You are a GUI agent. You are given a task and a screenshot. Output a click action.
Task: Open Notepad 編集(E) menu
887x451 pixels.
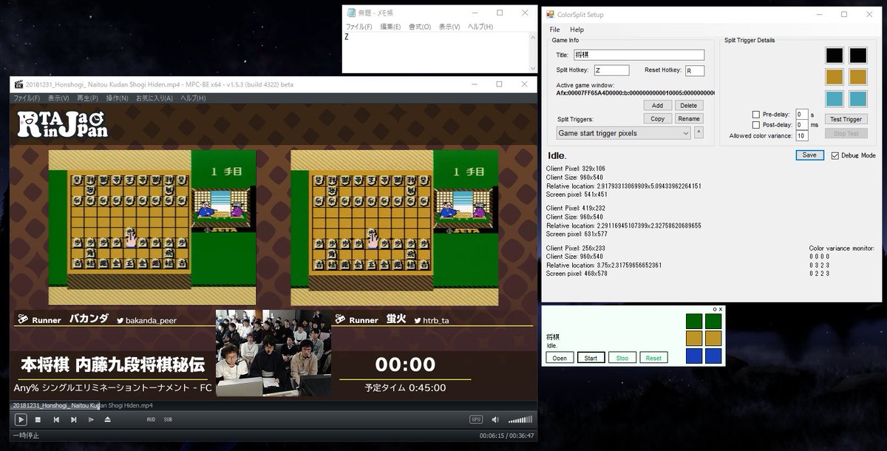pos(390,27)
